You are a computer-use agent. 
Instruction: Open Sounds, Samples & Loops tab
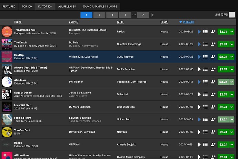point(99,7)
